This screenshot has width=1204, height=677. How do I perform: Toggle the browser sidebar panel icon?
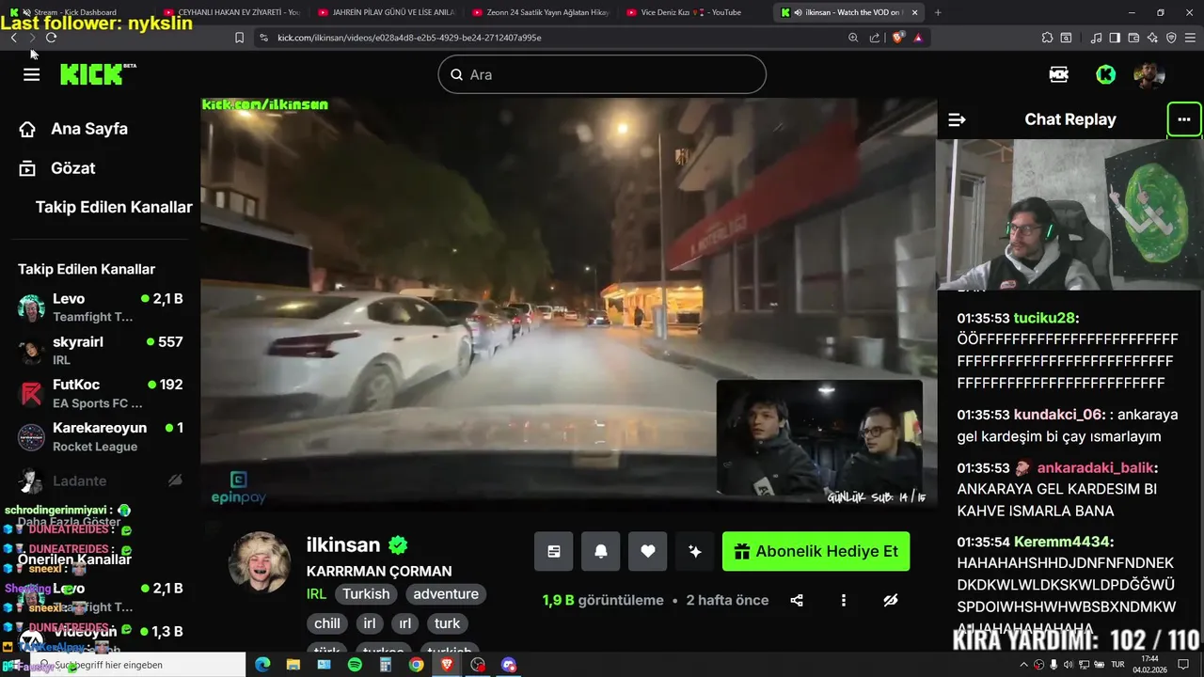click(1115, 38)
